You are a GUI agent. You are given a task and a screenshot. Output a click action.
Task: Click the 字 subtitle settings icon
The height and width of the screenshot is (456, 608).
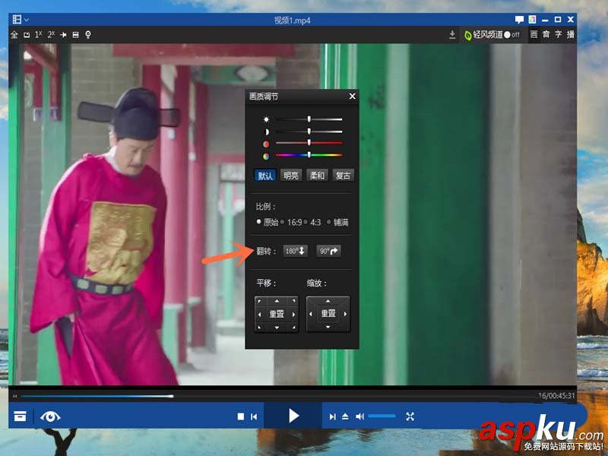point(558,34)
